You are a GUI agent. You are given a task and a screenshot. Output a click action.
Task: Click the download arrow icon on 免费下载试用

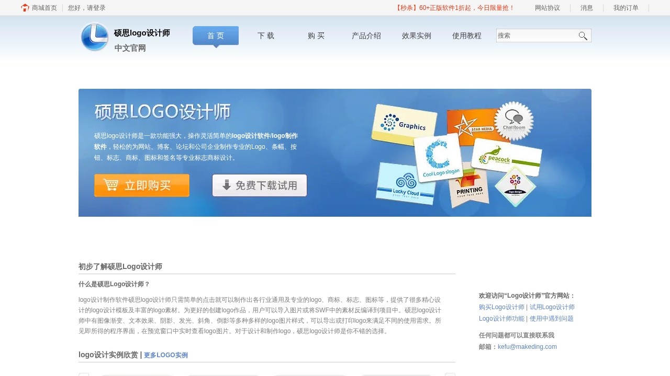(x=227, y=185)
